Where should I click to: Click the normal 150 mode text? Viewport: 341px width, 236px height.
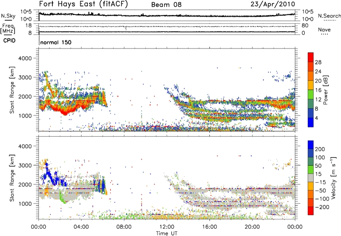56,42
